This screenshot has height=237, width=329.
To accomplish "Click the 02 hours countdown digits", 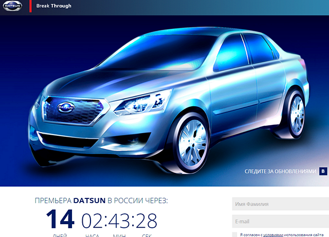I will pos(93,221).
